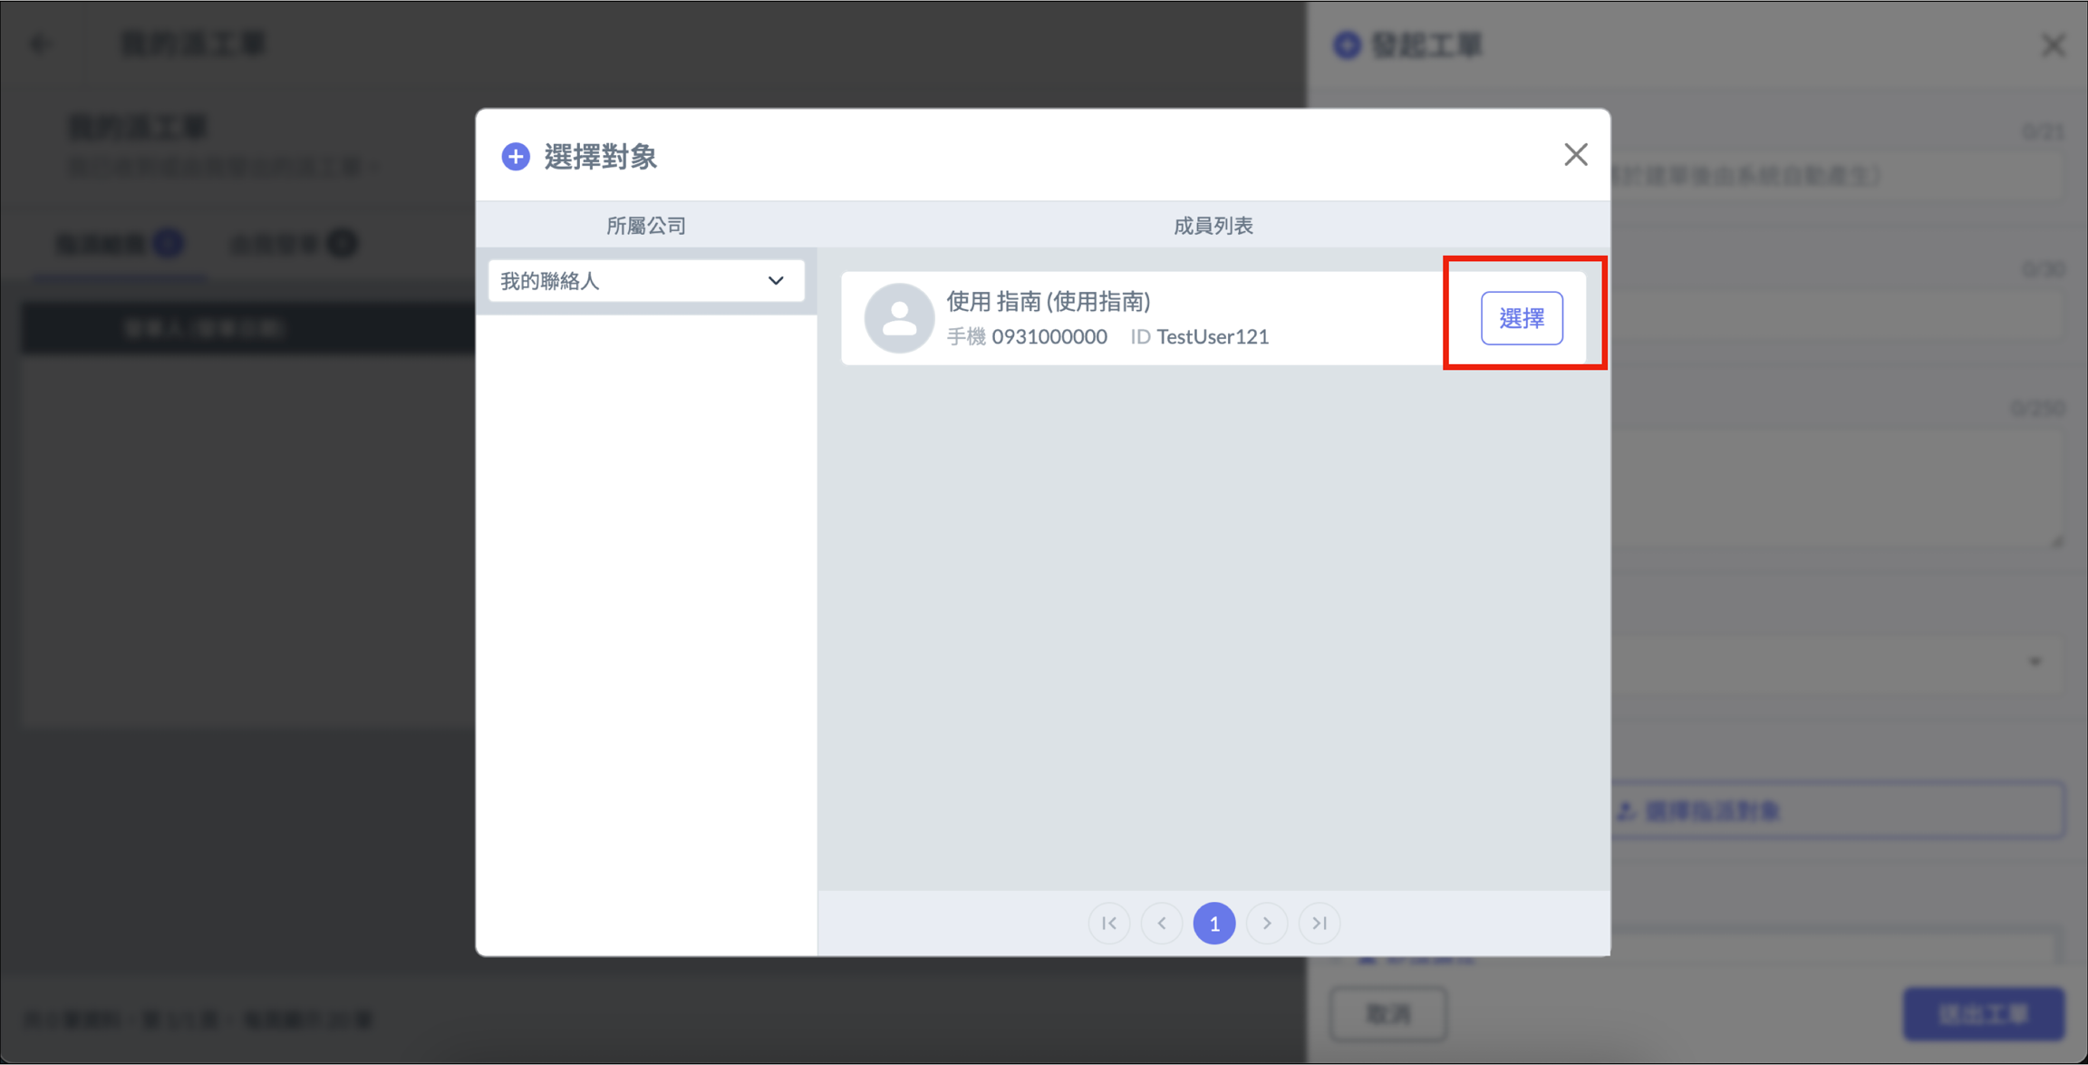Close the 選擇對象 dialog
This screenshot has width=2088, height=1065.
[x=1575, y=155]
